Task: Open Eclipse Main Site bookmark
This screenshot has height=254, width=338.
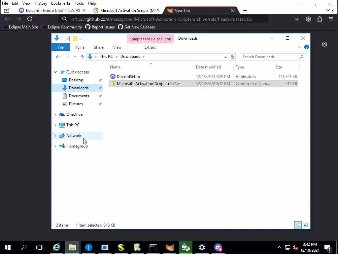Action: tap(20, 27)
